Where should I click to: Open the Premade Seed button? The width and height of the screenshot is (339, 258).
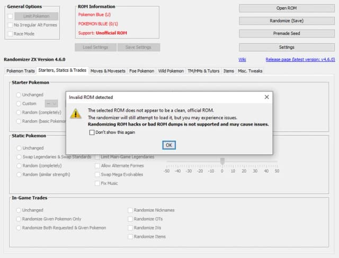287,33
